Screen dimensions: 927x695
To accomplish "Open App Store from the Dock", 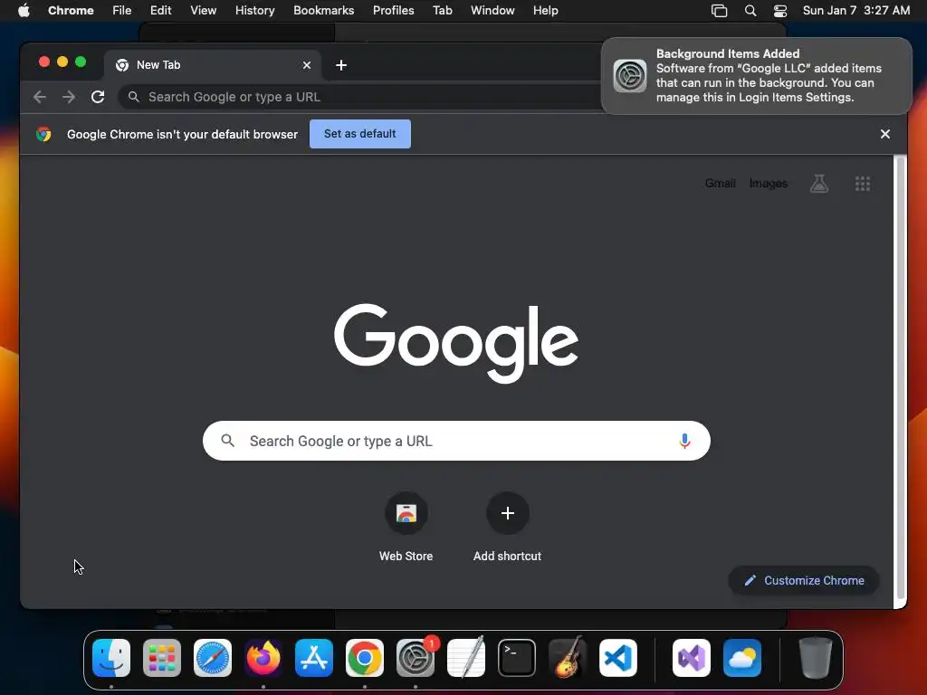I will (314, 658).
